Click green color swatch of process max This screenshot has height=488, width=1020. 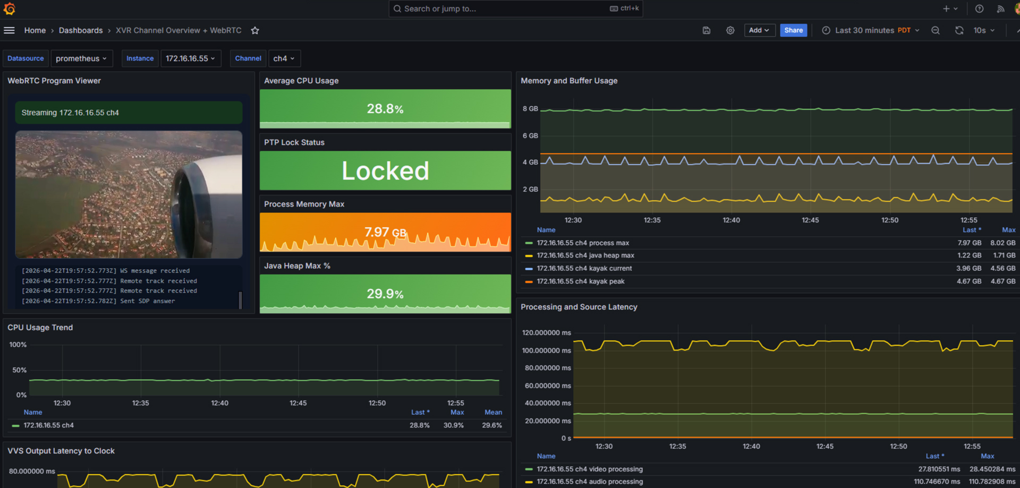[529, 243]
